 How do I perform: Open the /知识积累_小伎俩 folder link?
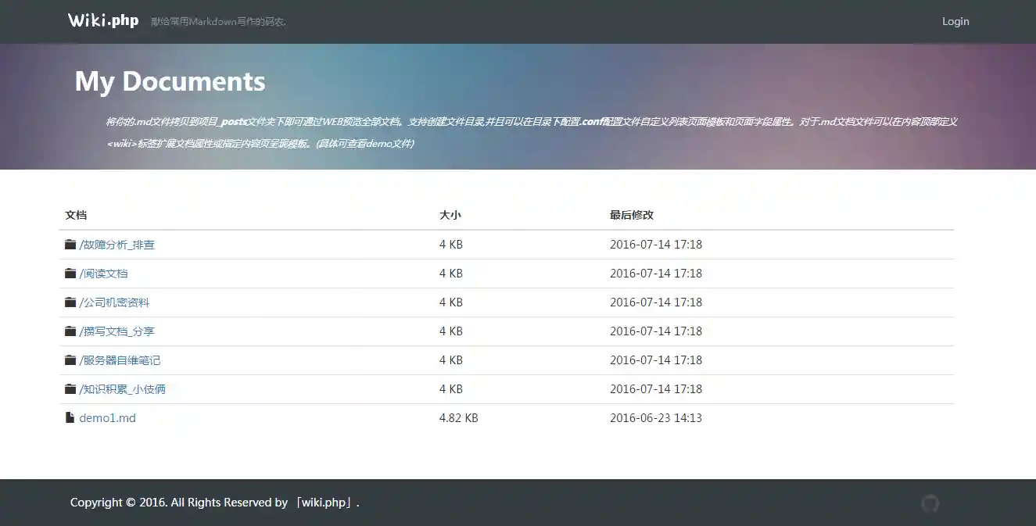(x=123, y=389)
